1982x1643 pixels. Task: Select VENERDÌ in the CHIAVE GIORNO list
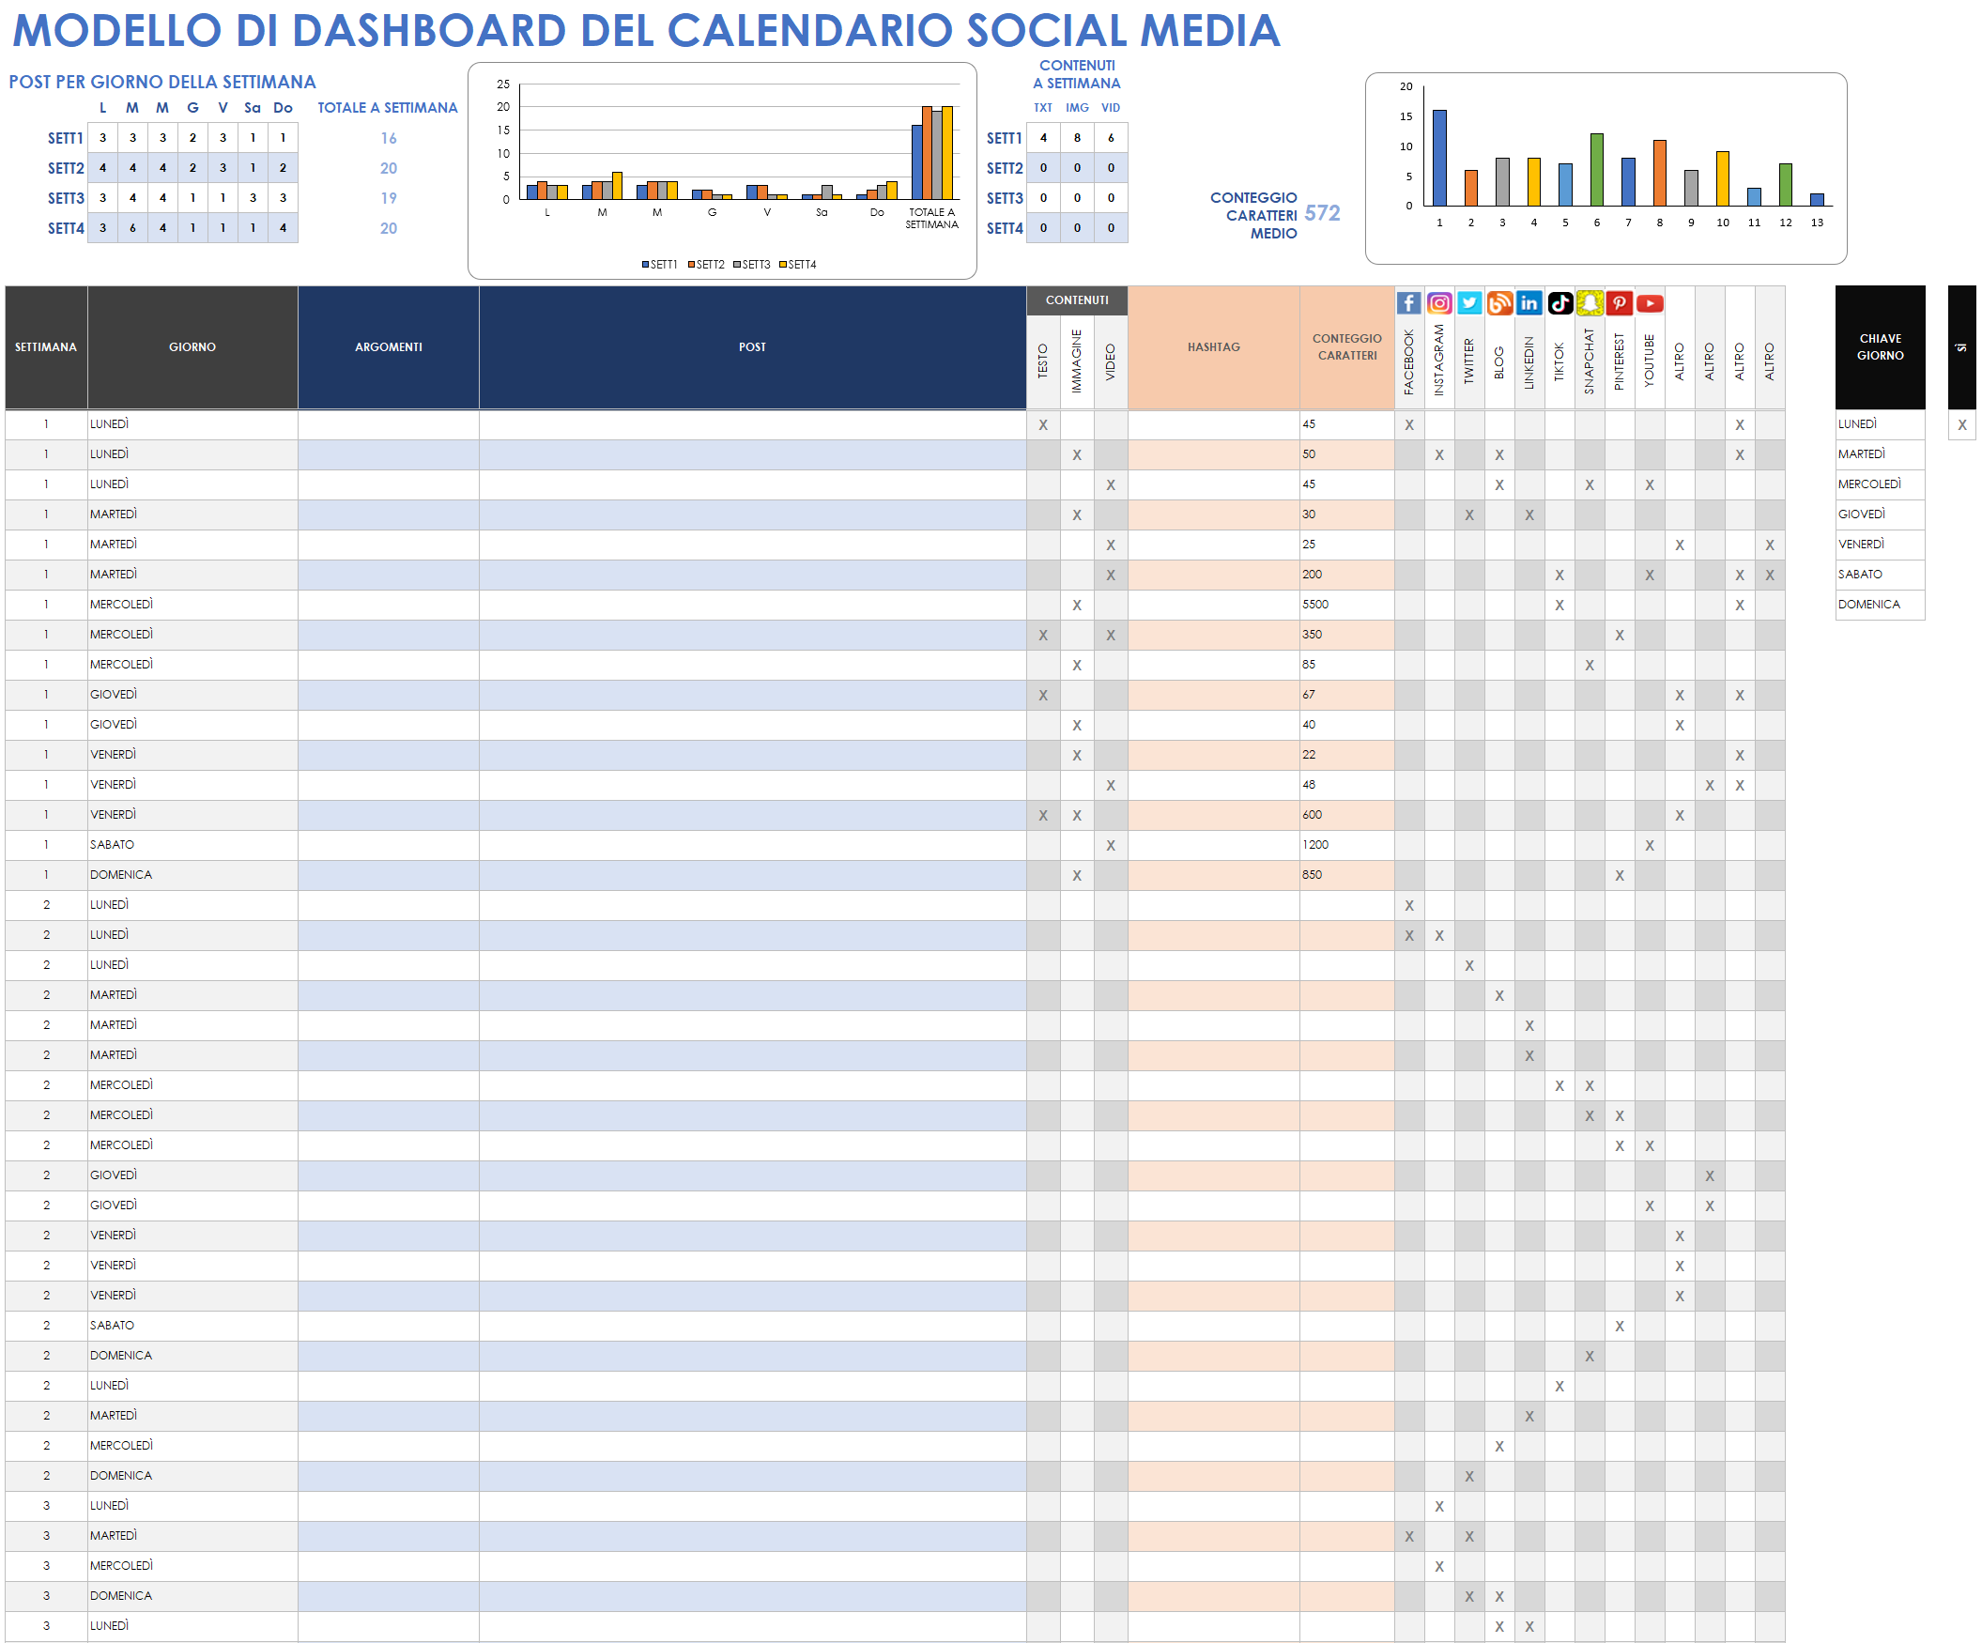click(1880, 545)
